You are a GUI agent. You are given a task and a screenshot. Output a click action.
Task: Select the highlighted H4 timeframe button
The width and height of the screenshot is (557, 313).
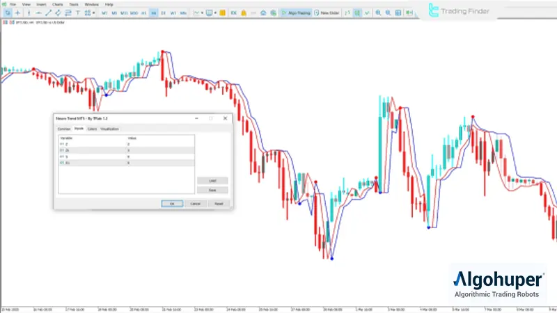click(153, 13)
